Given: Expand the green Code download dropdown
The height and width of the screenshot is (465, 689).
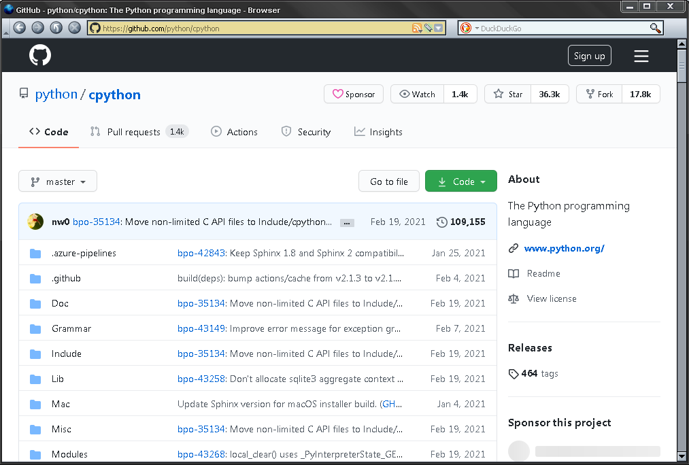Looking at the screenshot, I should 461,182.
